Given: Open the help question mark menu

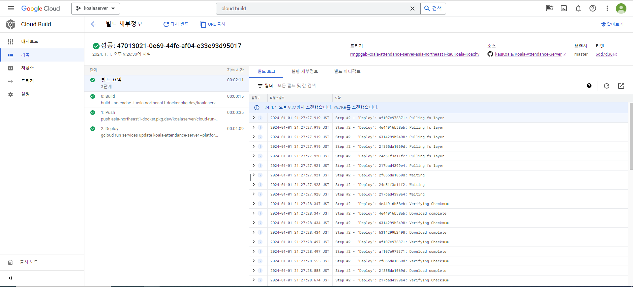Looking at the screenshot, I should (593, 8).
